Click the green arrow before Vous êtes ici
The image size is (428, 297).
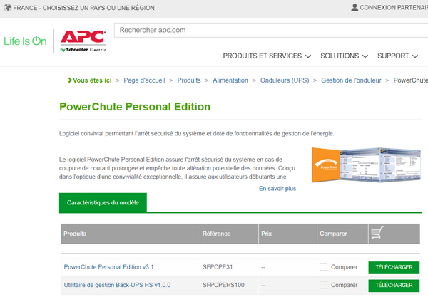click(x=70, y=80)
